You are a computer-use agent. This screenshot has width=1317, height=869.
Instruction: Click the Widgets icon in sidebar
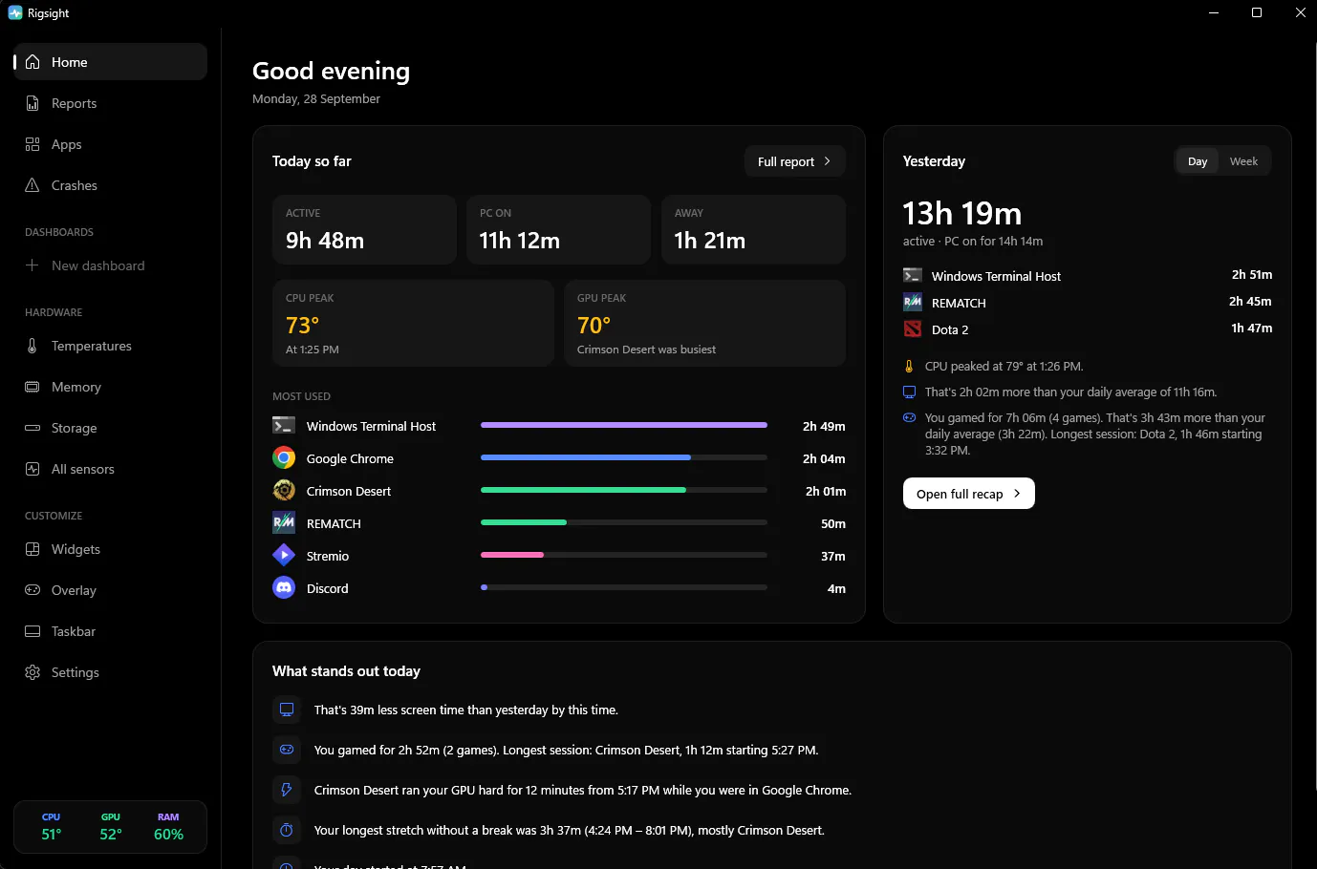[32, 549]
